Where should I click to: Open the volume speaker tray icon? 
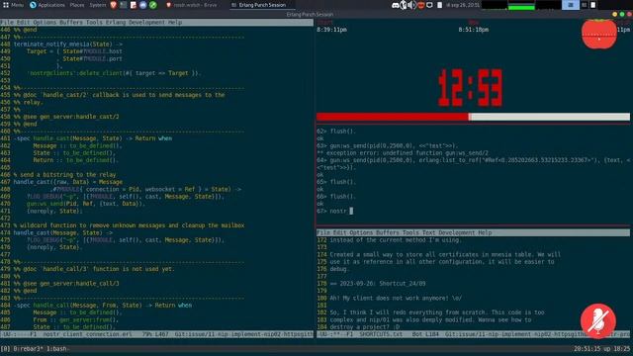411,5
